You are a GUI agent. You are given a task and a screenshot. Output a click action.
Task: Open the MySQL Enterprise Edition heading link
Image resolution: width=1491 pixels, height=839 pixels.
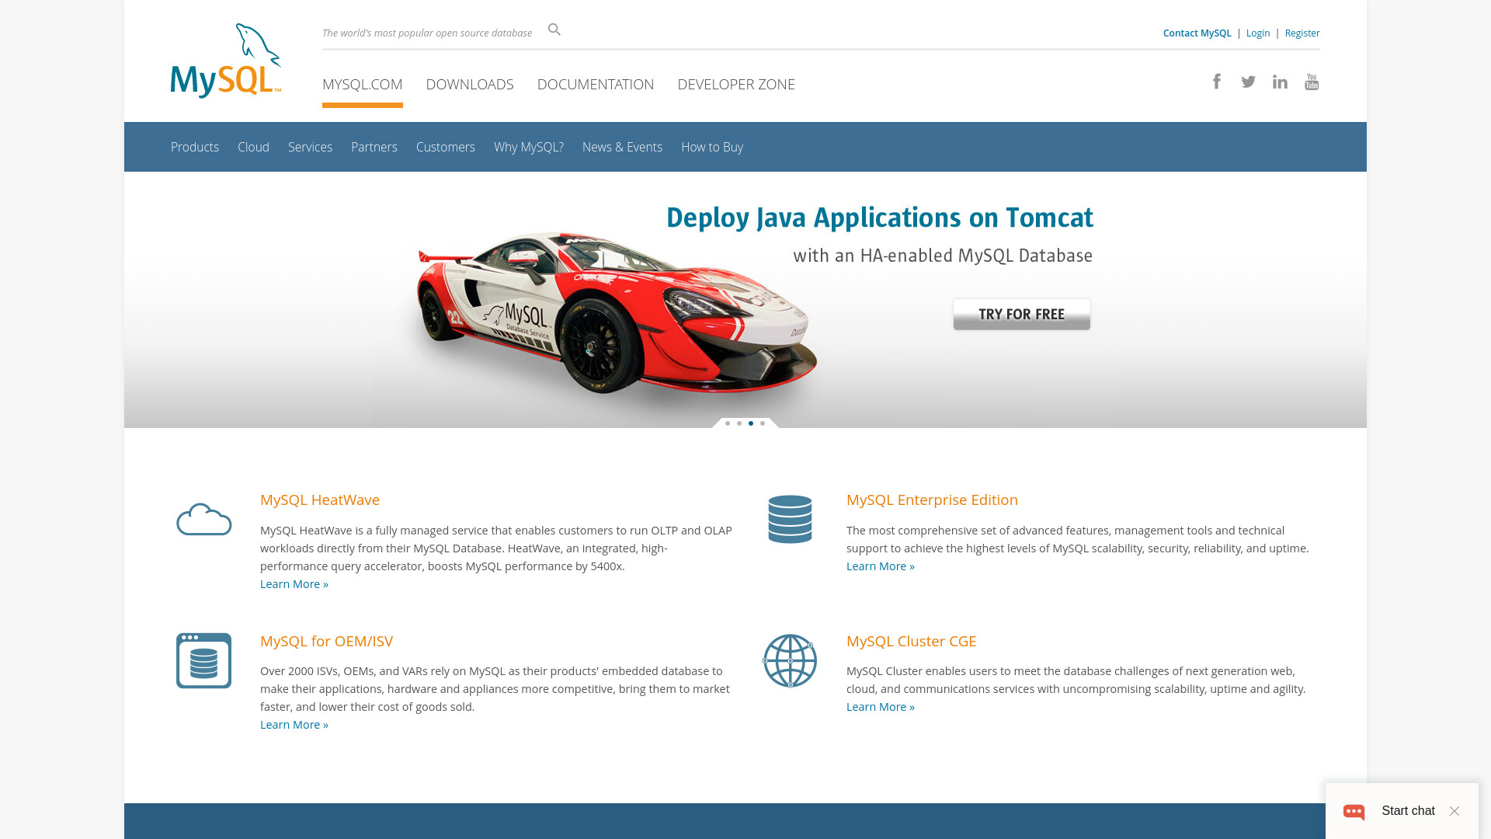932,500
